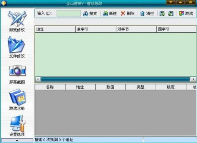
Task: Expand the sidebar with the bottom down arrow
Action: (x=17, y=140)
